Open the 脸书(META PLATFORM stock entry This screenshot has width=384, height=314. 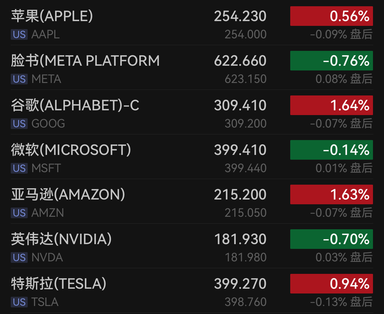85,61
